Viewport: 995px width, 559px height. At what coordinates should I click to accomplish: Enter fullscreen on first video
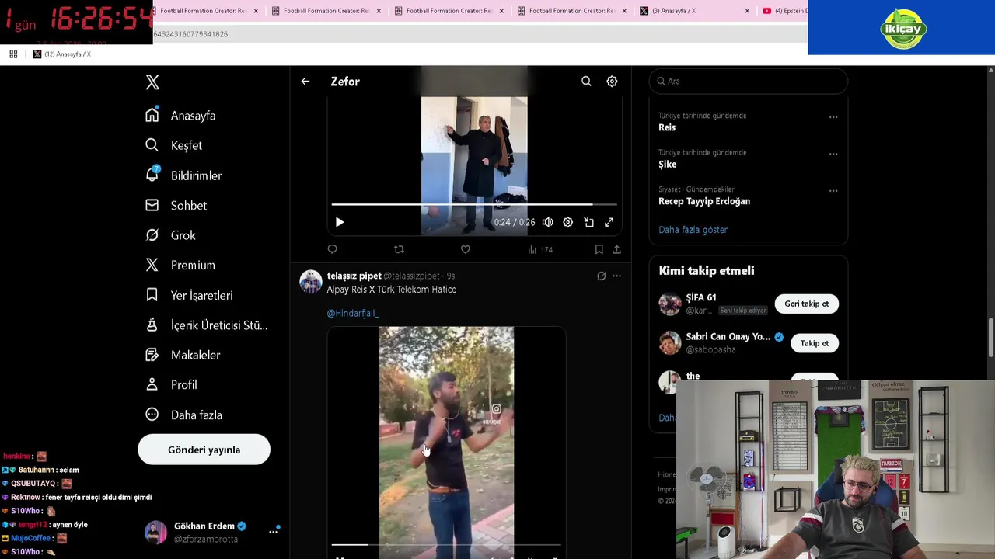[x=609, y=222]
